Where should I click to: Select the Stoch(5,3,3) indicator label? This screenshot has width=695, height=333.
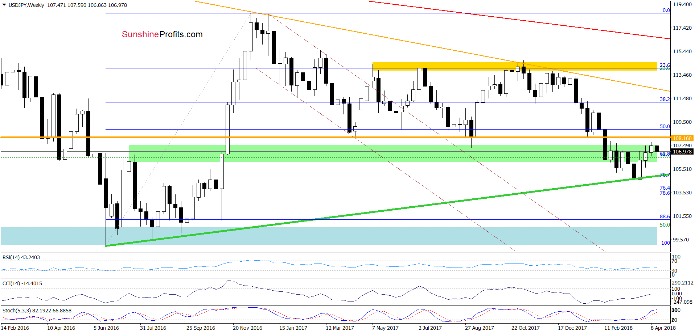coord(37,311)
